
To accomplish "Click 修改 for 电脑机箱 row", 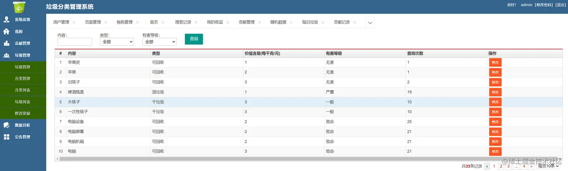I will (495, 141).
